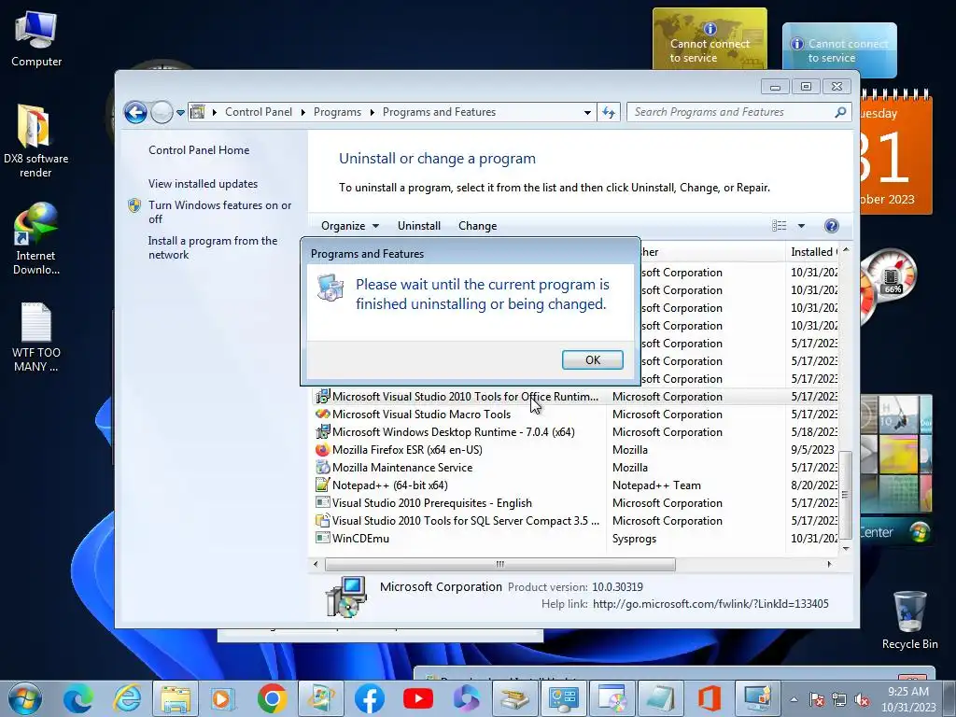
Task: Select Programs in the breadcrumb path
Action: [x=337, y=112]
